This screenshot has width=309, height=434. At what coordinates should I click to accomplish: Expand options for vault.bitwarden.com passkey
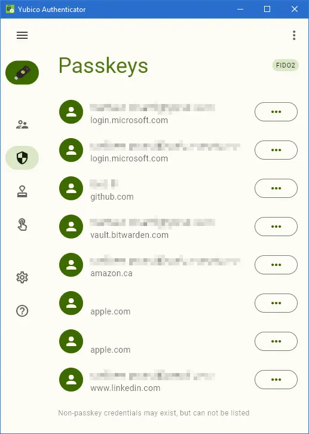(x=276, y=227)
